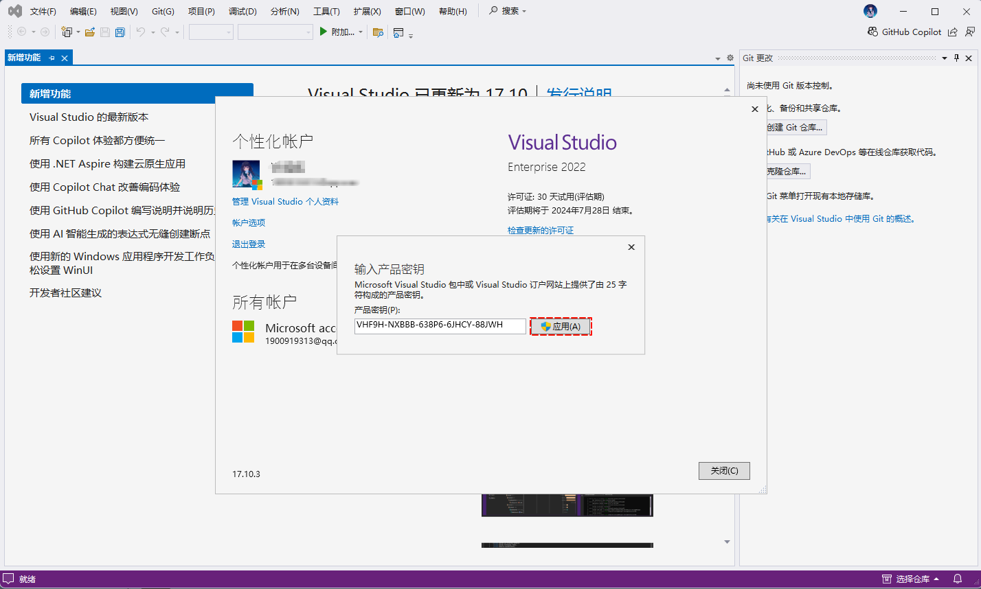981x589 pixels.
Task: Select the Save All icon in the toolbar
Action: [x=120, y=32]
